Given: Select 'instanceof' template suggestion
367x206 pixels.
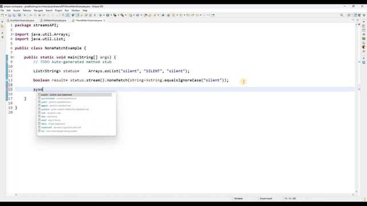Looking at the screenshot, I should point(75,128).
